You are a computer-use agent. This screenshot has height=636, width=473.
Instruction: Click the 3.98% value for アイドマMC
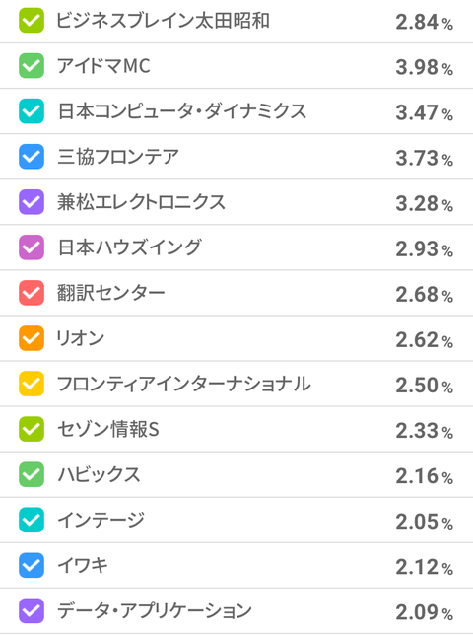(424, 67)
